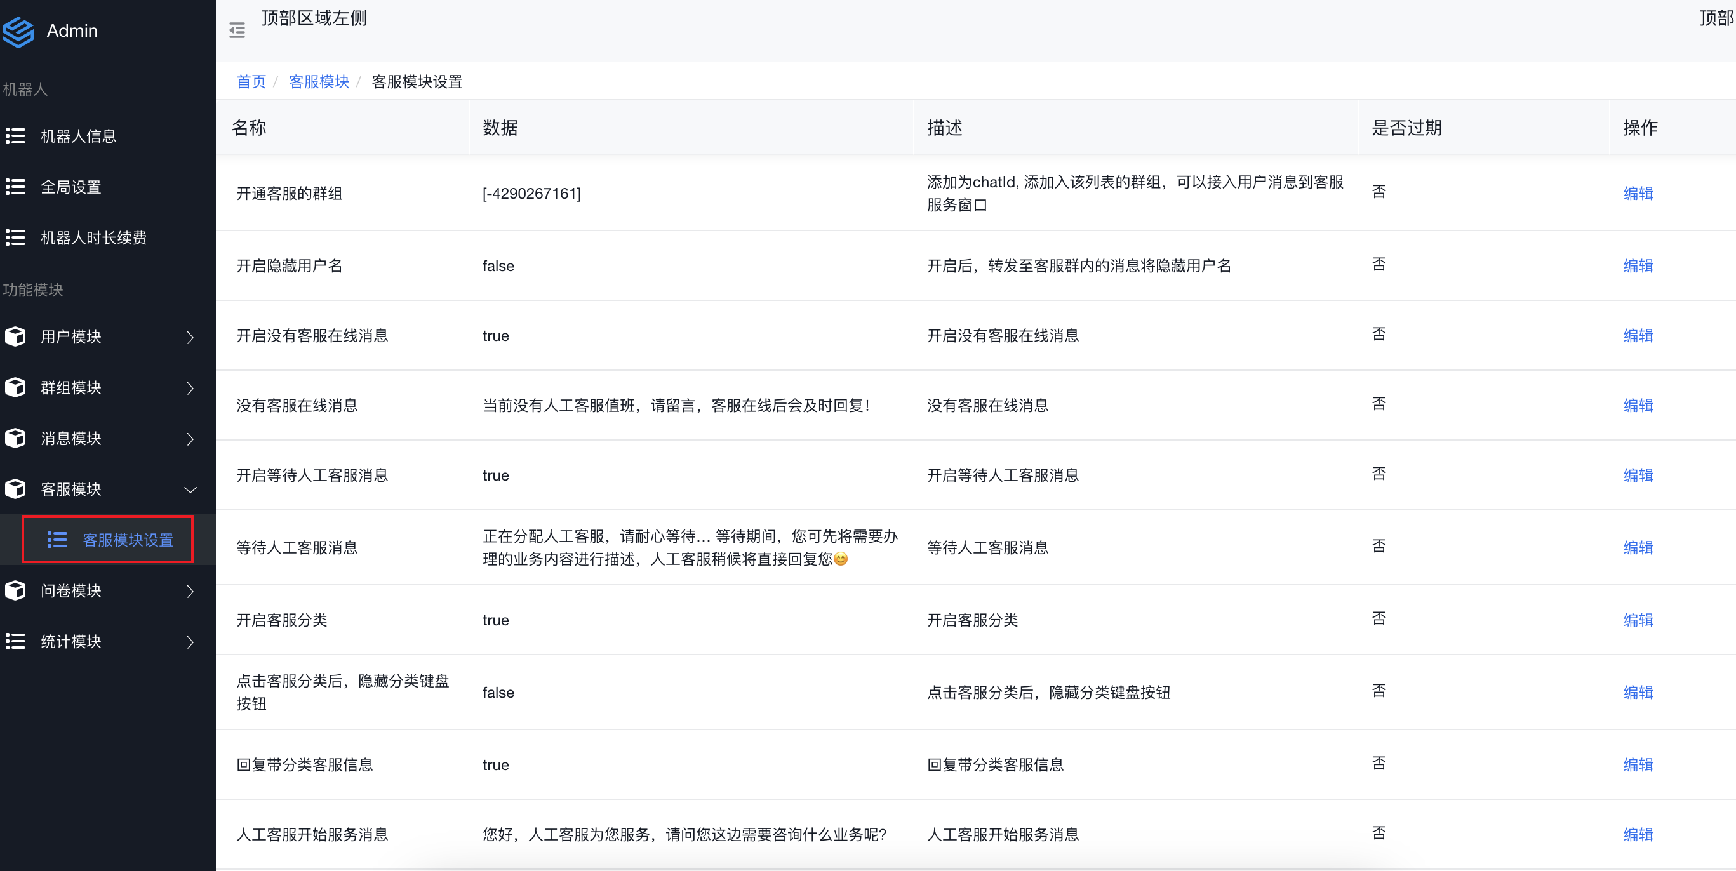Go to 首页 via breadcrumb
The image size is (1736, 871).
coord(251,81)
